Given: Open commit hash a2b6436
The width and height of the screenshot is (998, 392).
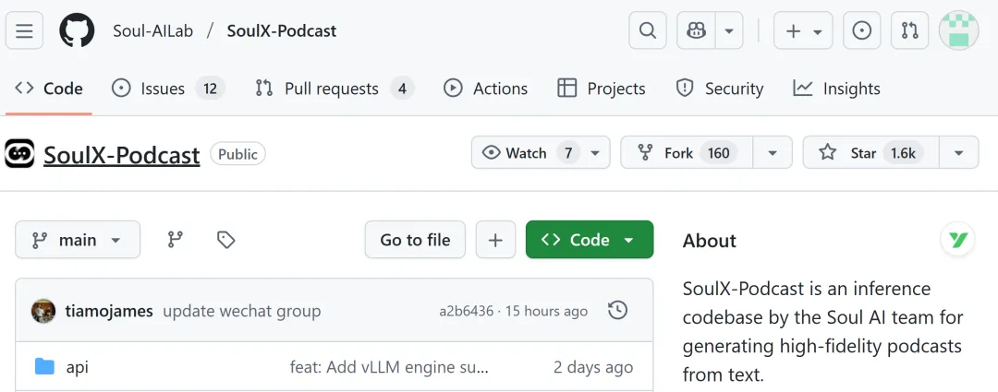Looking at the screenshot, I should (x=466, y=312).
